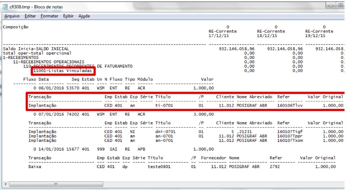Click the date '17/12/15' column header

coord(218,36)
